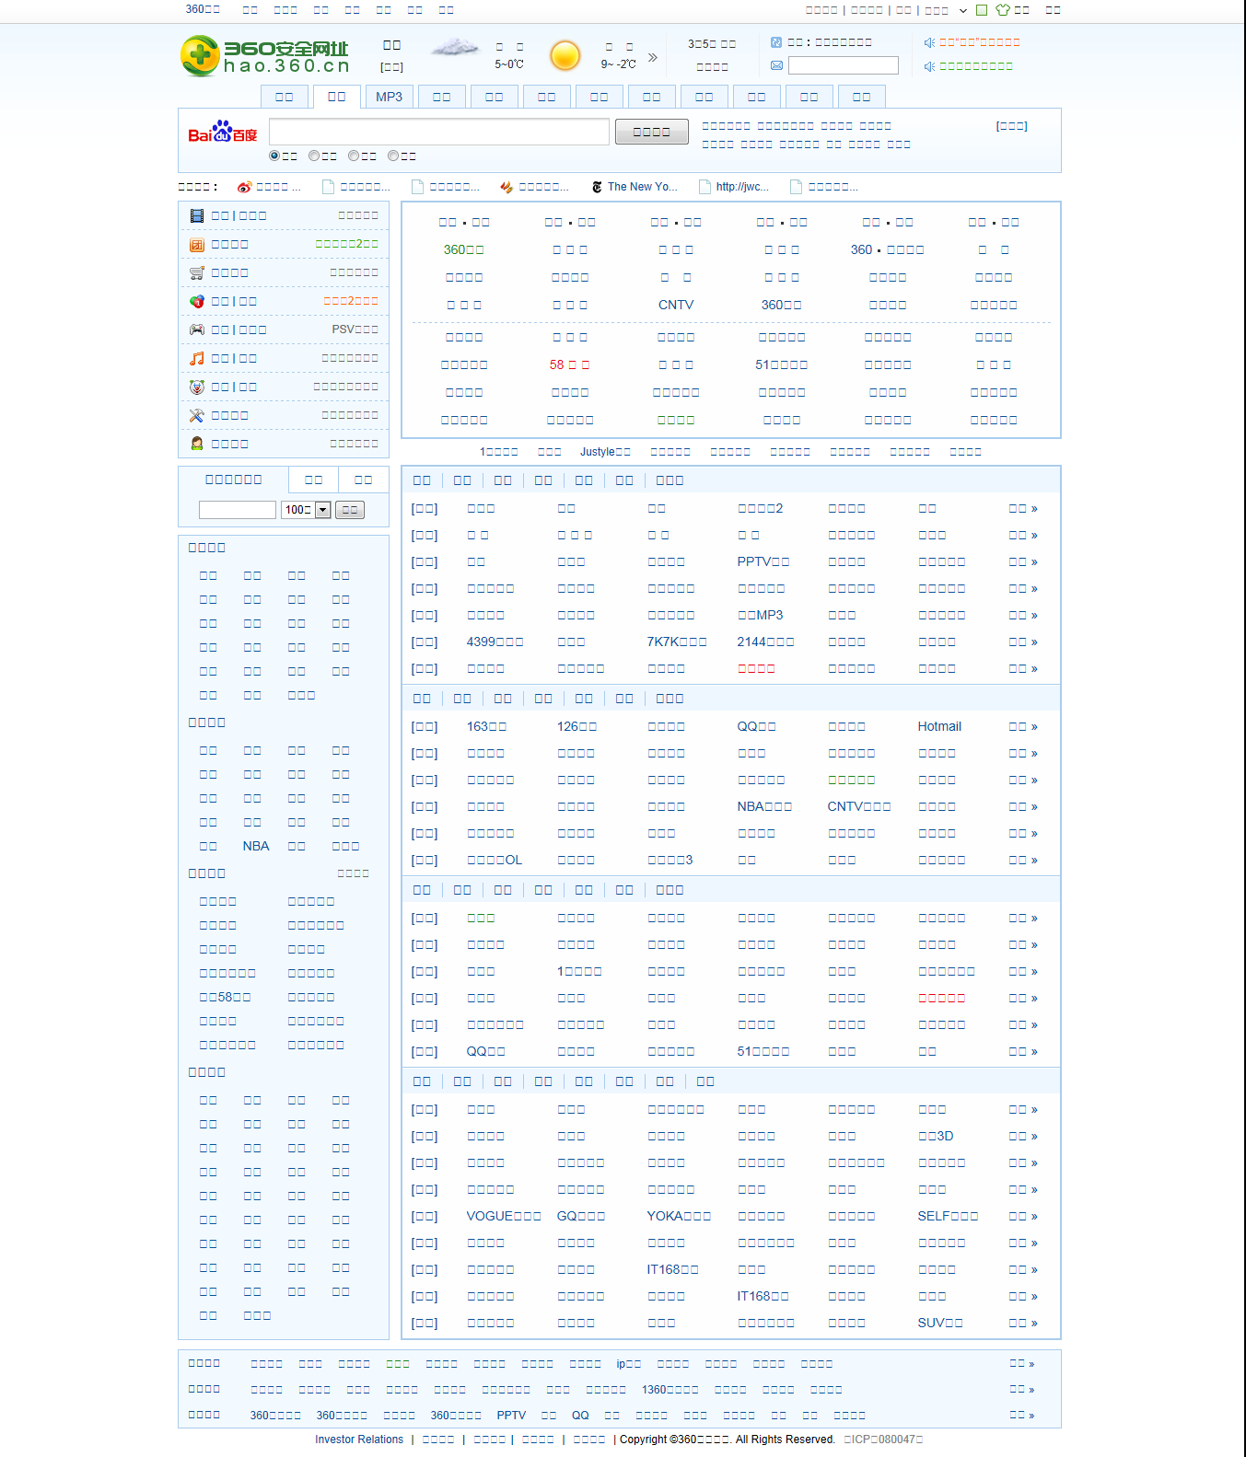Open the standalone QQ link in footer
This screenshot has height=1457, width=1246.
[580, 1416]
